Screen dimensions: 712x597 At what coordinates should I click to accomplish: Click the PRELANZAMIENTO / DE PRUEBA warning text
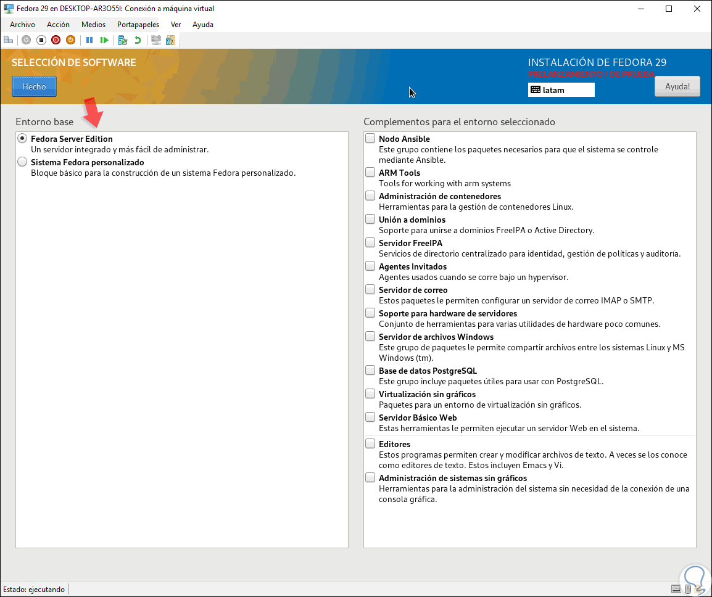591,74
